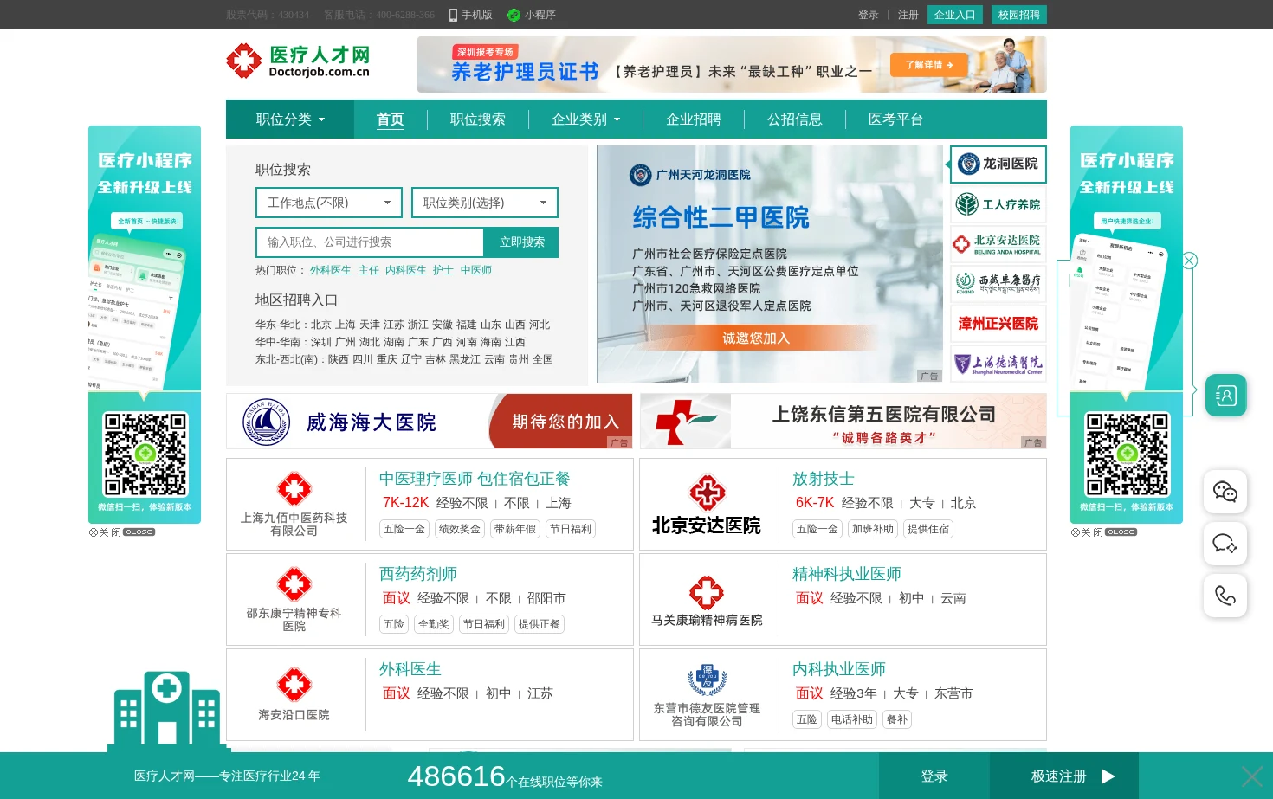Open the 内科执业医师 job listing
Screen dimensions: 1273x799
pyautogui.click(x=839, y=669)
